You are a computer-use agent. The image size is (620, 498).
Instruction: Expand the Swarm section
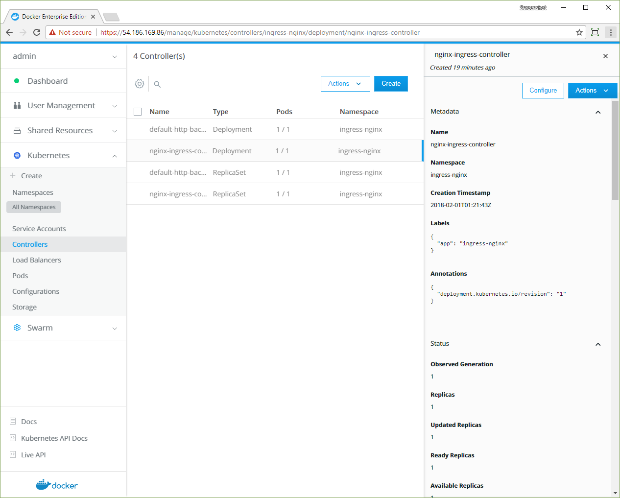click(x=115, y=329)
